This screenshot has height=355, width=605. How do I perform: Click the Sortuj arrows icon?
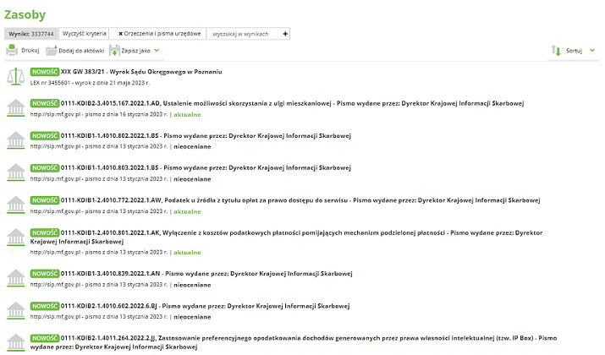[x=556, y=51]
